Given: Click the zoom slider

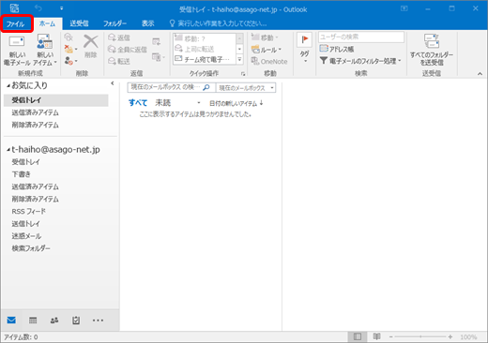Looking at the screenshot, I should [x=420, y=336].
